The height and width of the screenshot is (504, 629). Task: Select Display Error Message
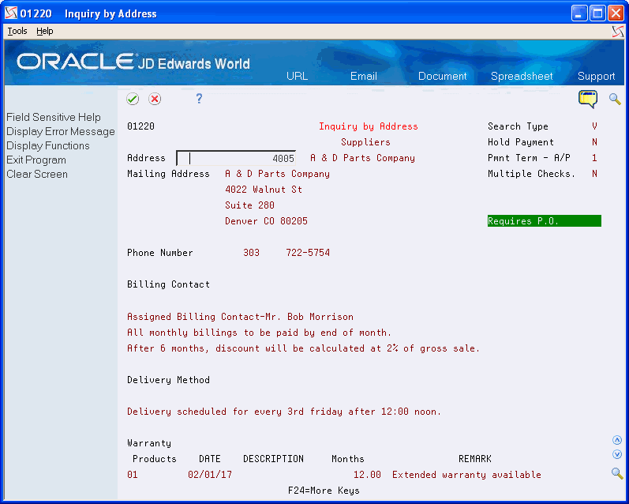(x=61, y=132)
